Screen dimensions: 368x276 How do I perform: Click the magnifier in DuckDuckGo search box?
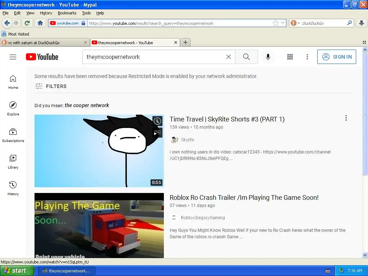coord(349,23)
